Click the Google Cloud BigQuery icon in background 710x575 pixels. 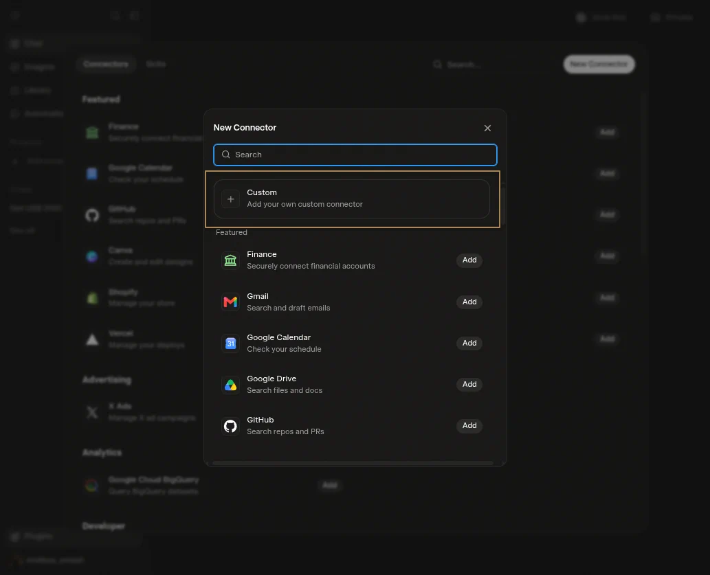pyautogui.click(x=92, y=486)
